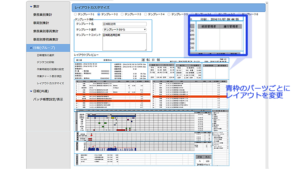Click the page scrollbar up arrow

coord(267,3)
